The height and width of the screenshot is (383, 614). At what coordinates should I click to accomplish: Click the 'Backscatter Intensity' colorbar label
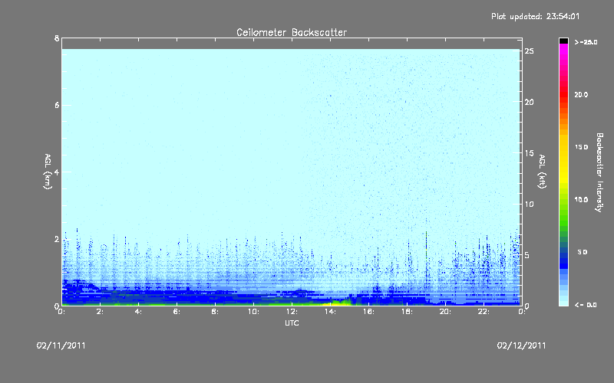pyautogui.click(x=599, y=172)
